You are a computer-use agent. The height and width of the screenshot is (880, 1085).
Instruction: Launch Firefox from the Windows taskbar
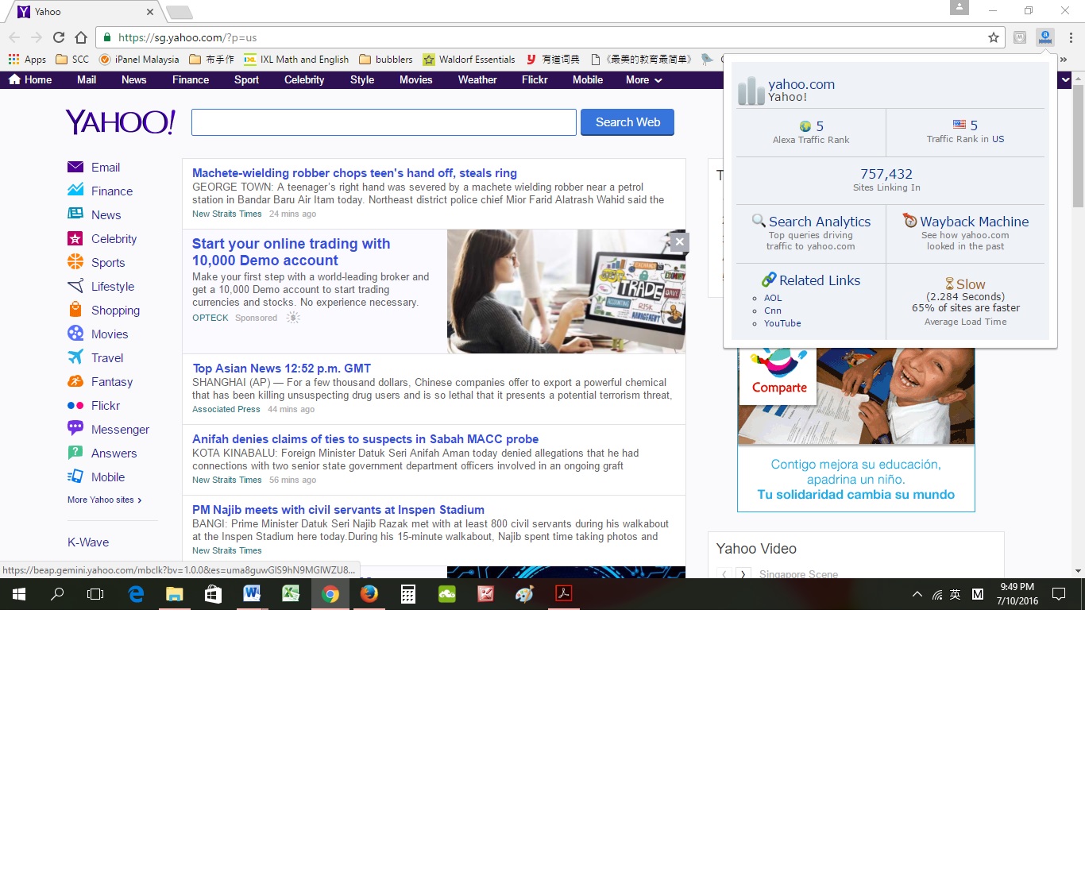[369, 593]
